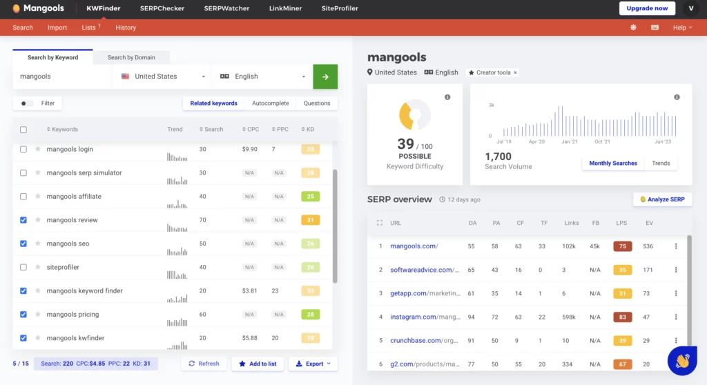The image size is (707, 385).
Task: Switch to Autocomplete tab
Action: 271,103
